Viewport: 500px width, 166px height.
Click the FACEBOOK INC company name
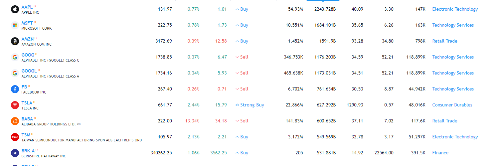tap(34, 92)
